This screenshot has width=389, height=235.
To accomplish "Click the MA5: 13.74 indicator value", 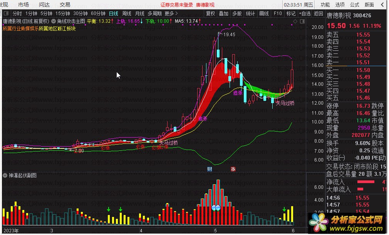I will (x=188, y=21).
